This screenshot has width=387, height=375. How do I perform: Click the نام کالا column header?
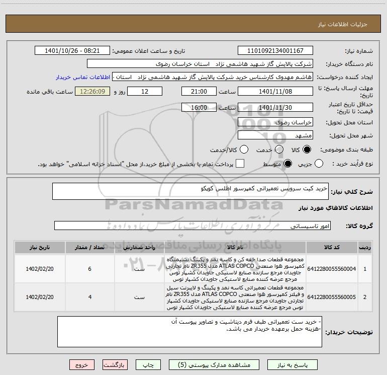(x=235, y=248)
